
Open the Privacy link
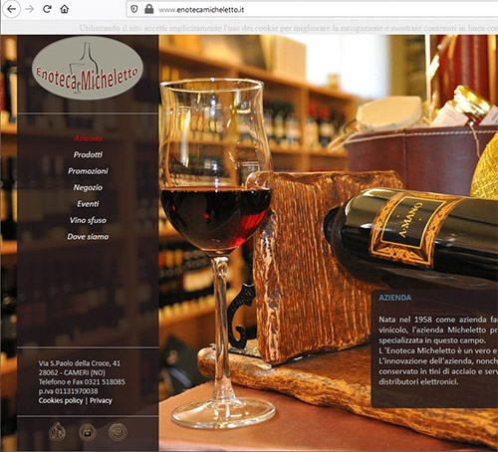[x=101, y=400]
